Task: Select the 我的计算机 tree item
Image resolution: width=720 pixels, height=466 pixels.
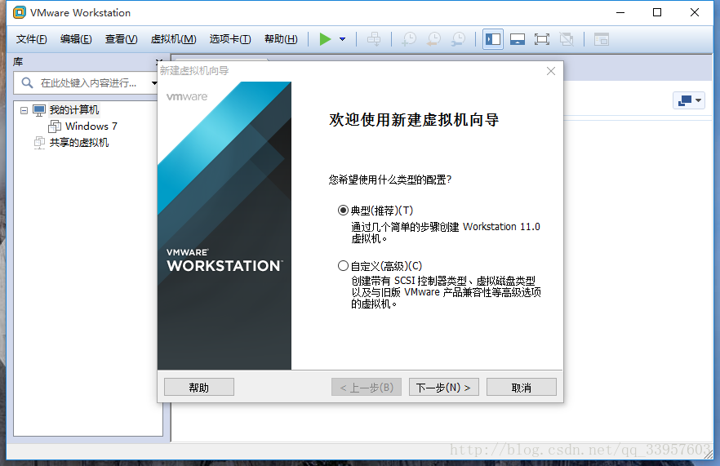Action: point(74,110)
